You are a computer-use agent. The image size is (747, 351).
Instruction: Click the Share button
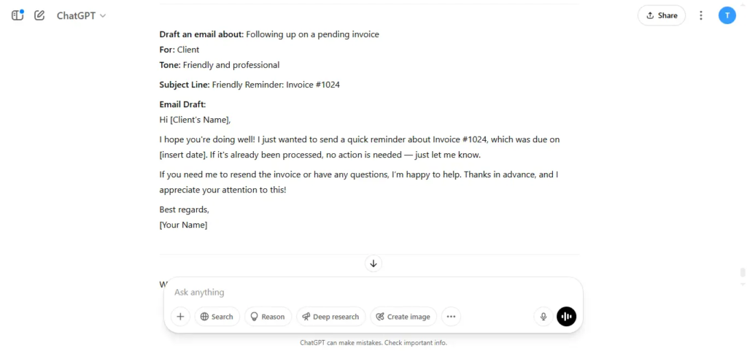[661, 15]
